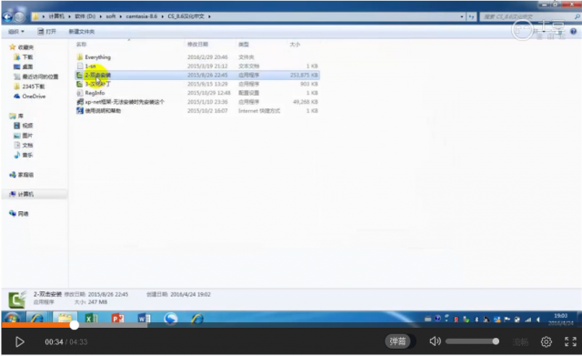Viewport: 582px width, 356px height.
Task: Open the 组织 dropdown in toolbar
Action: pyautogui.click(x=16, y=32)
